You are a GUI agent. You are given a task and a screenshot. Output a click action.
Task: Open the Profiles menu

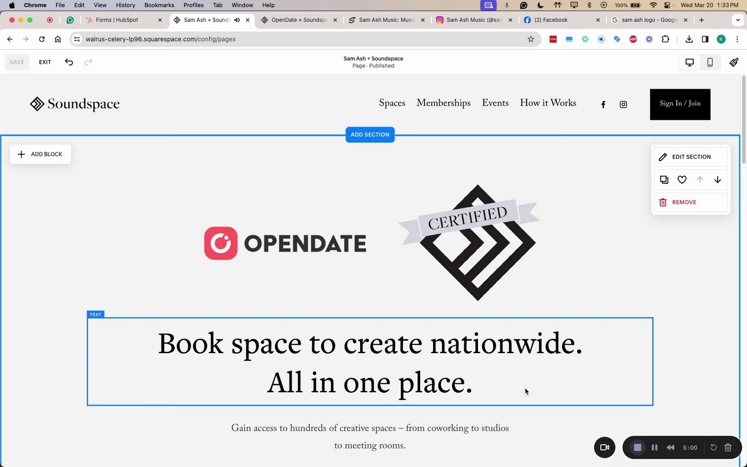click(x=194, y=5)
